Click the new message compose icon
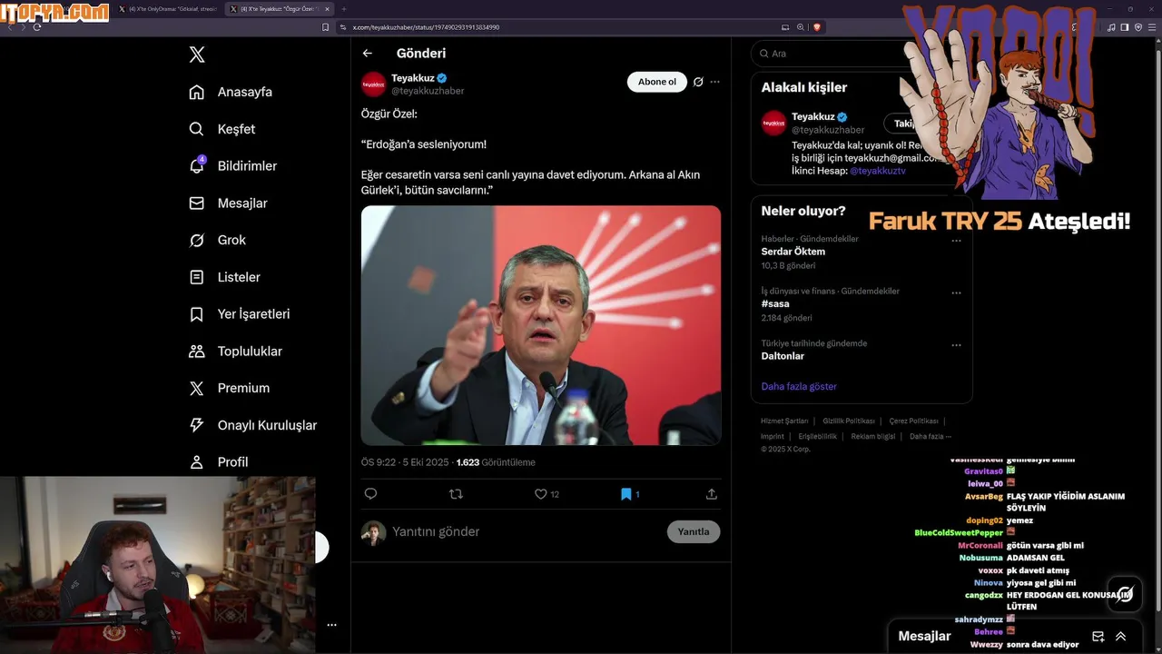1162x654 pixels. click(1098, 636)
